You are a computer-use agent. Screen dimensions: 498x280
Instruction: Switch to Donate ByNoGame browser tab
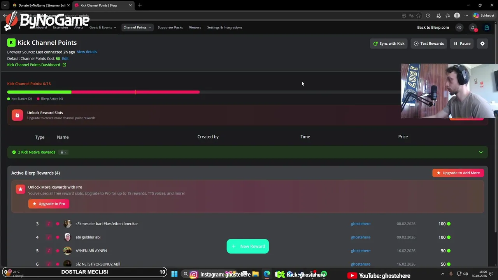click(x=40, y=5)
